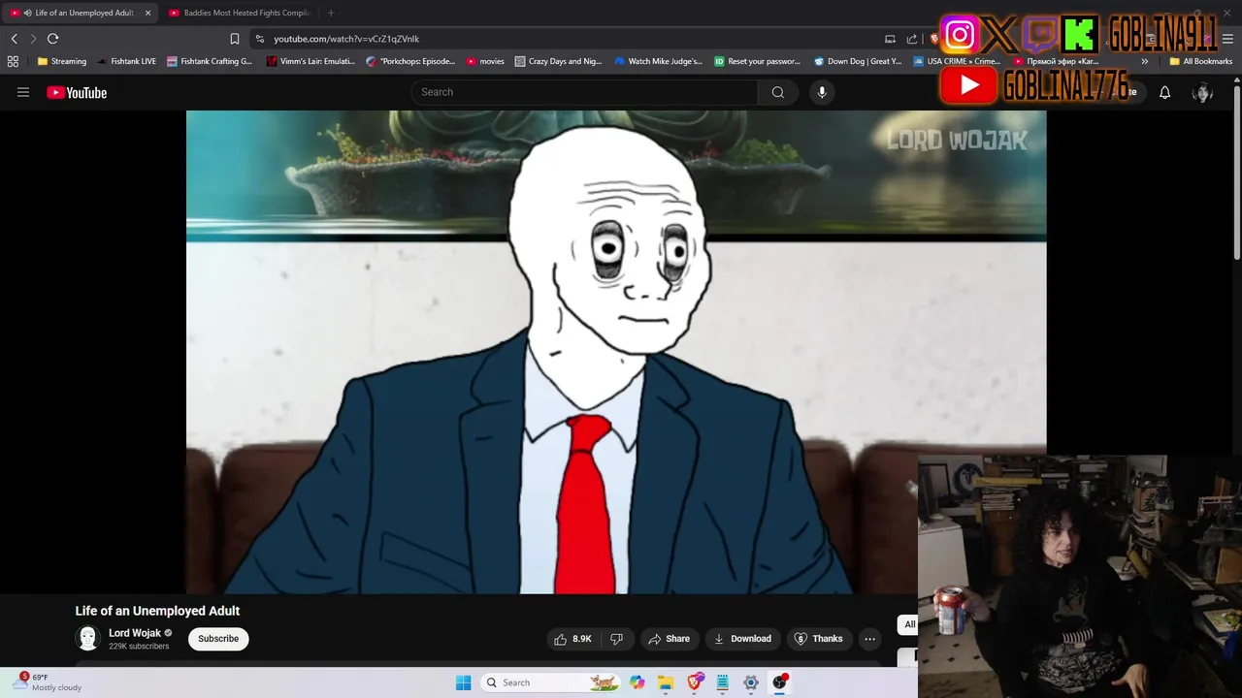Viewport: 1242px width, 698px height.
Task: Click the YouTube search magnifier button
Action: coord(777,92)
